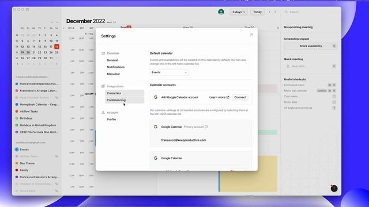Screen dimensions: 369x207
Task: Click All keyboard shortcuts row
Action: pyautogui.click(x=310, y=108)
